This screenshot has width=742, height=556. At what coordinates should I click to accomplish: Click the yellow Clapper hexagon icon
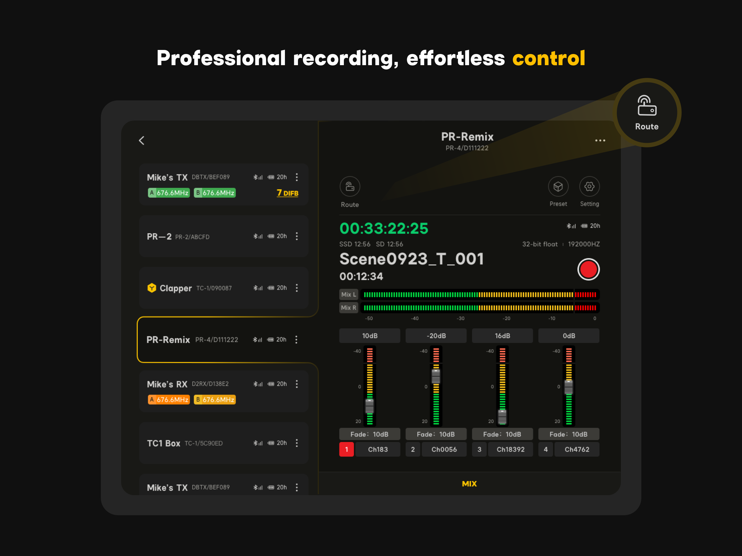click(152, 288)
